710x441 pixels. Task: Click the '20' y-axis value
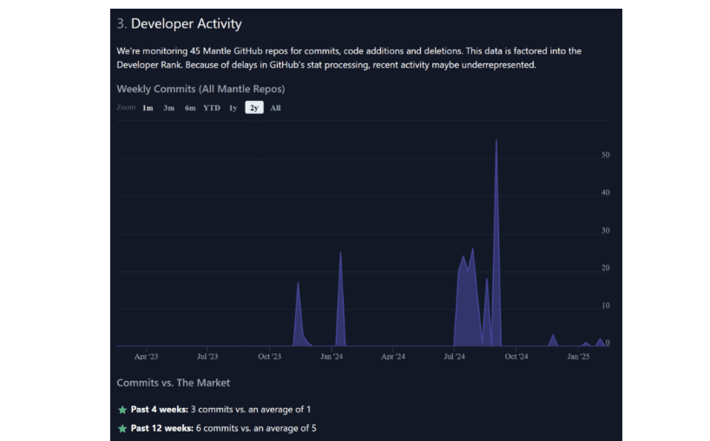pyautogui.click(x=605, y=268)
